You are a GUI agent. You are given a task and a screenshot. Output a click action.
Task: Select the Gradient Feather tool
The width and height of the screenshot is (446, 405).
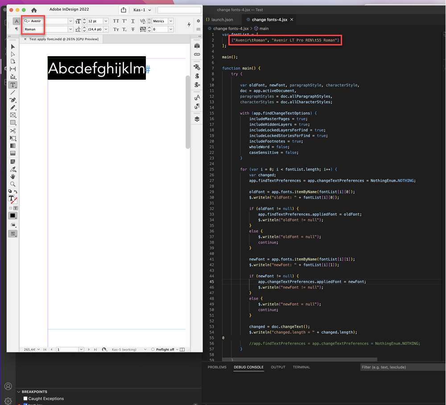click(x=13, y=153)
